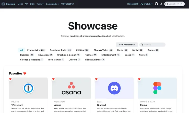This screenshot has height=113, width=189.
Task: Click the PRODUCTIVITY label on Asana card
Action: coord(60,102)
